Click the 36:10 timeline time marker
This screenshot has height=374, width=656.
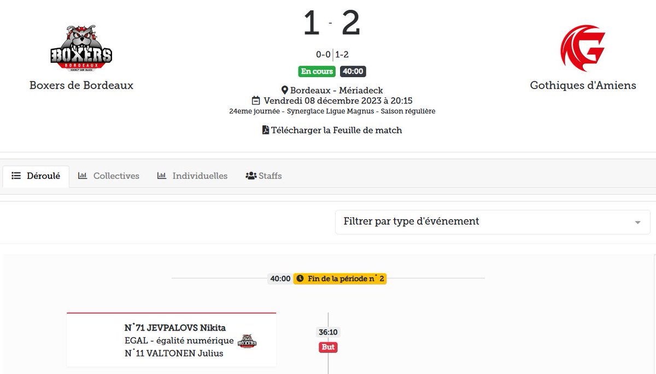click(x=328, y=332)
